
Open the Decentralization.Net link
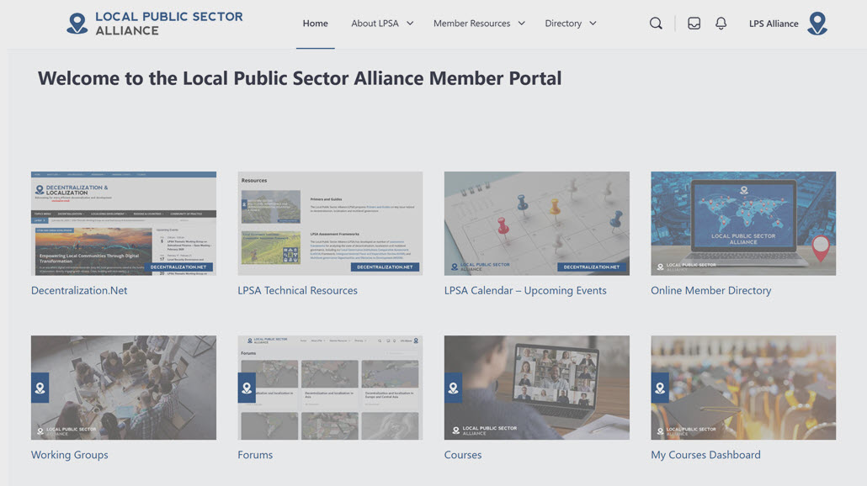79,291
